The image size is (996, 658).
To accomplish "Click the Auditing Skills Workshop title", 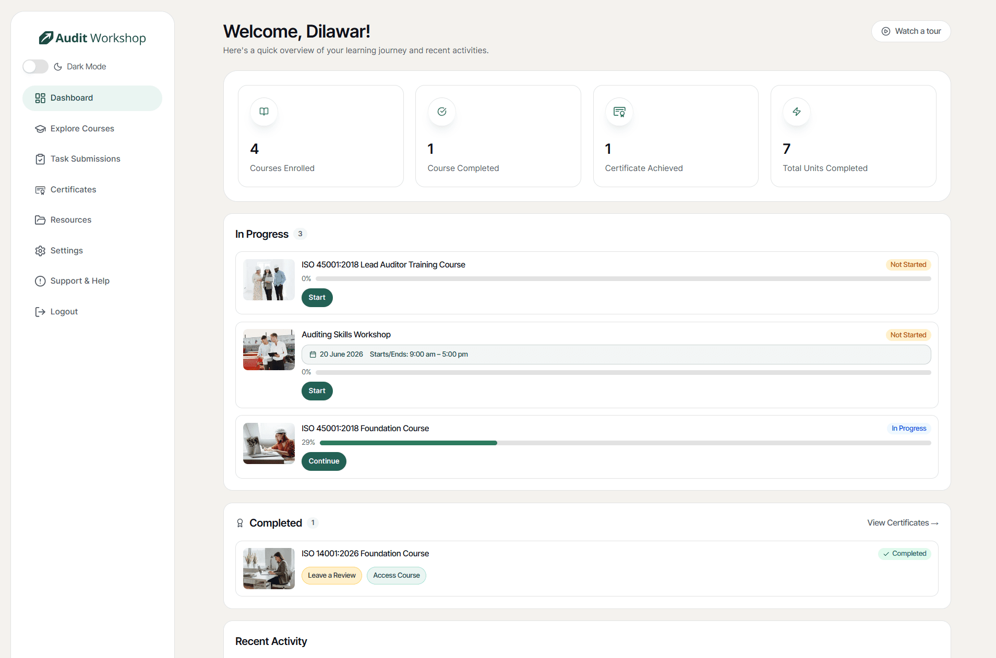I will tap(346, 335).
